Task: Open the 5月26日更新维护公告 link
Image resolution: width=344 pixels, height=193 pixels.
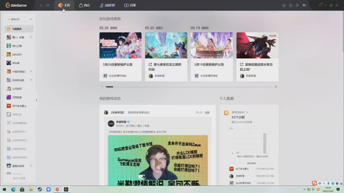Action: pyautogui.click(x=117, y=65)
